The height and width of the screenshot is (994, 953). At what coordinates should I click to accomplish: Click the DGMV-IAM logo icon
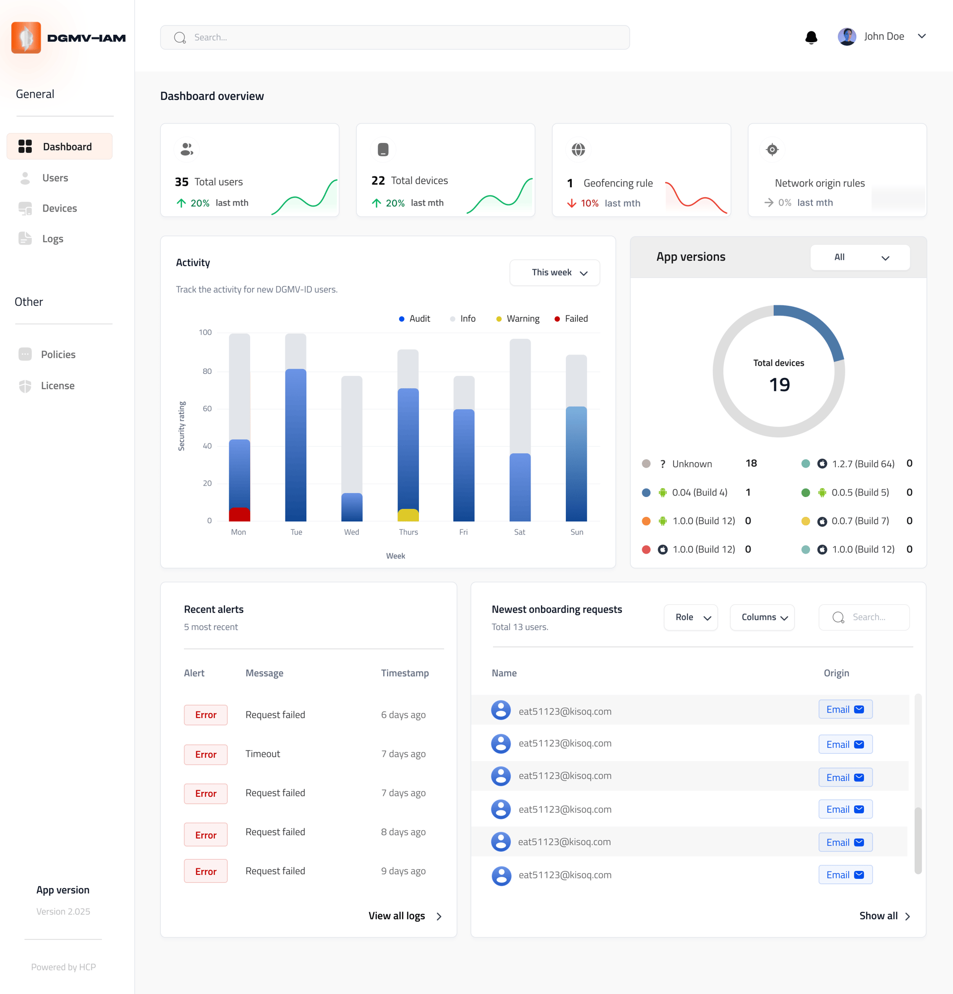[26, 38]
